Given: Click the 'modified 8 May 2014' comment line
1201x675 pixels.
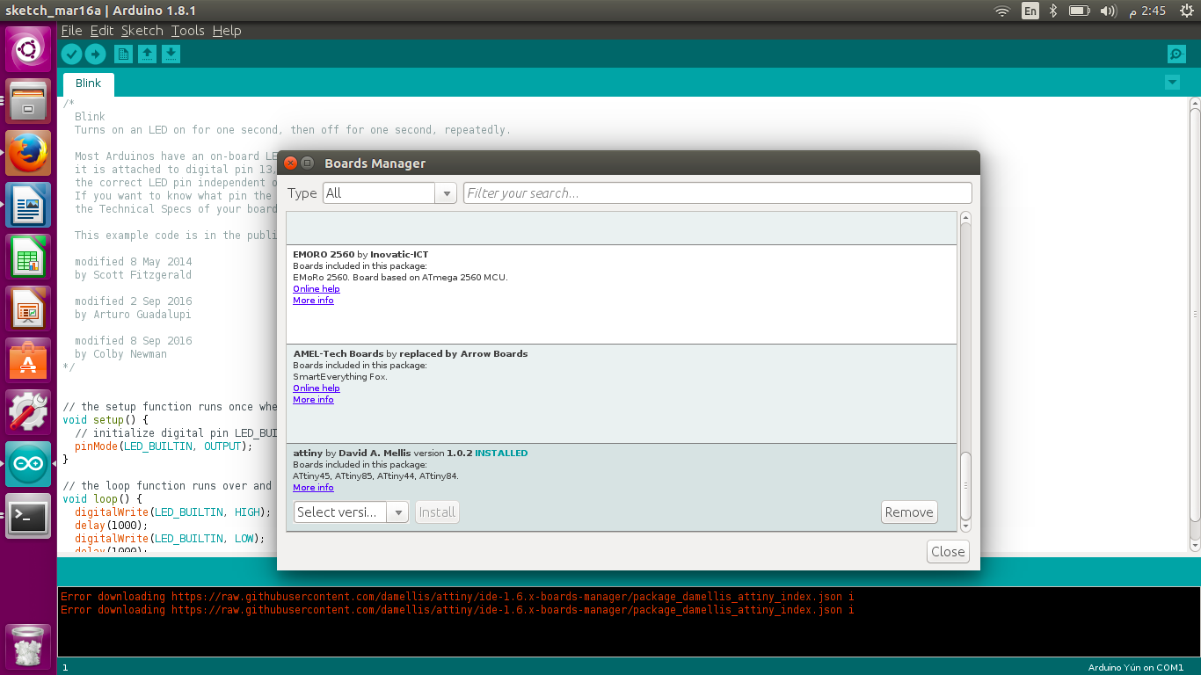Looking at the screenshot, I should coord(133,262).
